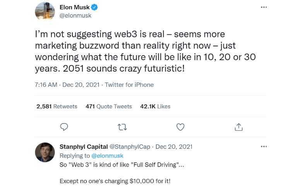Reply to Elon Musk's tweet
The height and width of the screenshot is (192, 296).
coord(65,126)
